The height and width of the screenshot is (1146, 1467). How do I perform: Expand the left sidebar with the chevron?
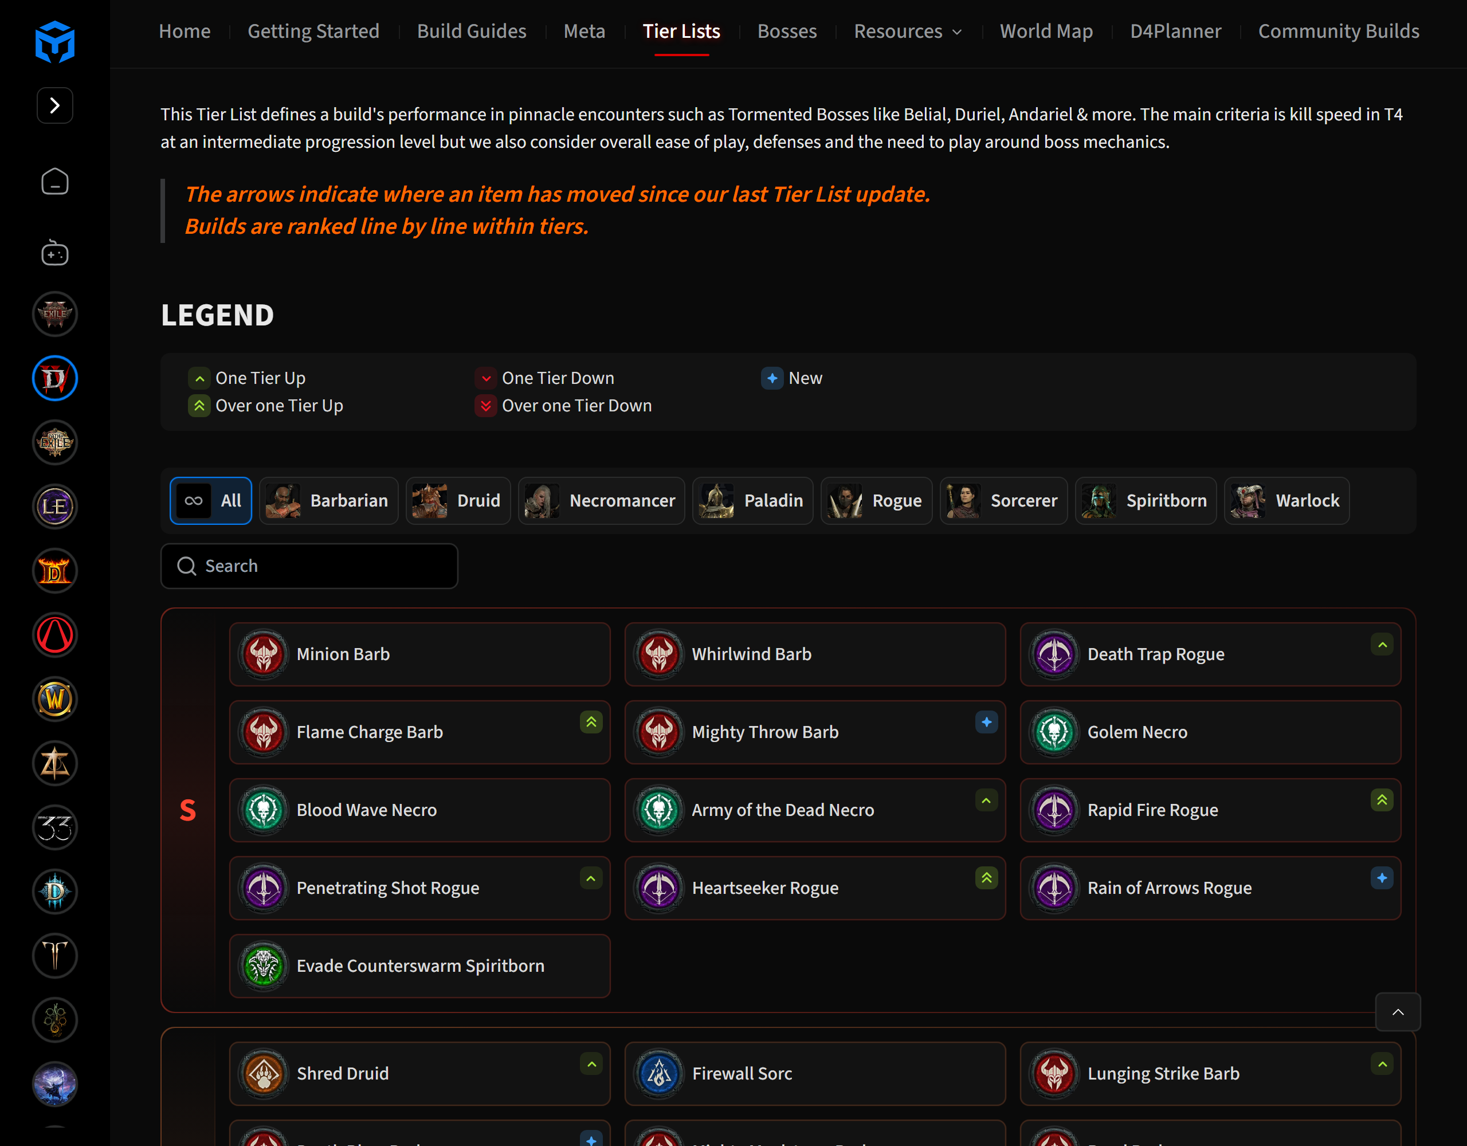[55, 105]
